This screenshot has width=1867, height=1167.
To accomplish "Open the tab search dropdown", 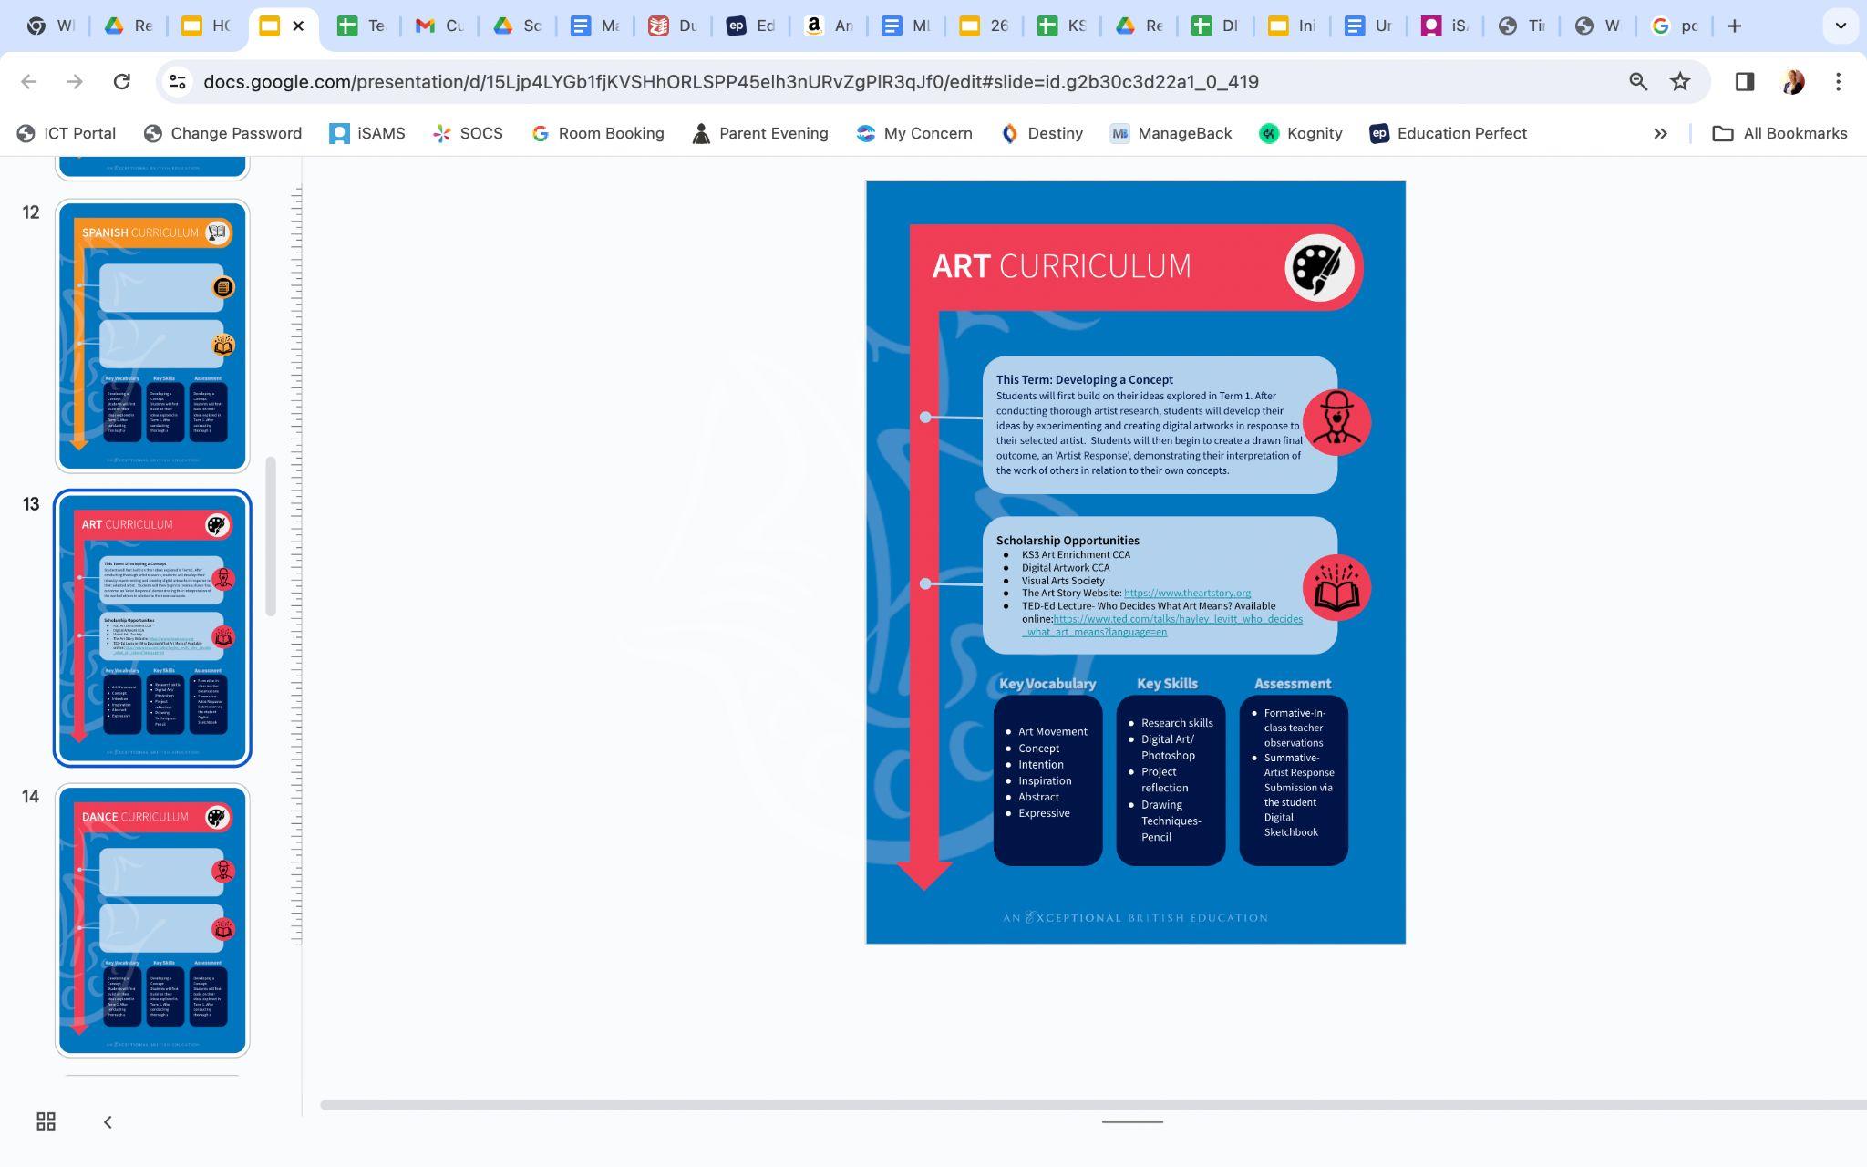I will [1840, 26].
